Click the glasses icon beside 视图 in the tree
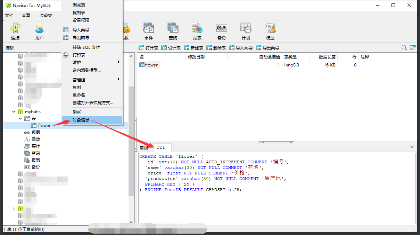 point(27,132)
